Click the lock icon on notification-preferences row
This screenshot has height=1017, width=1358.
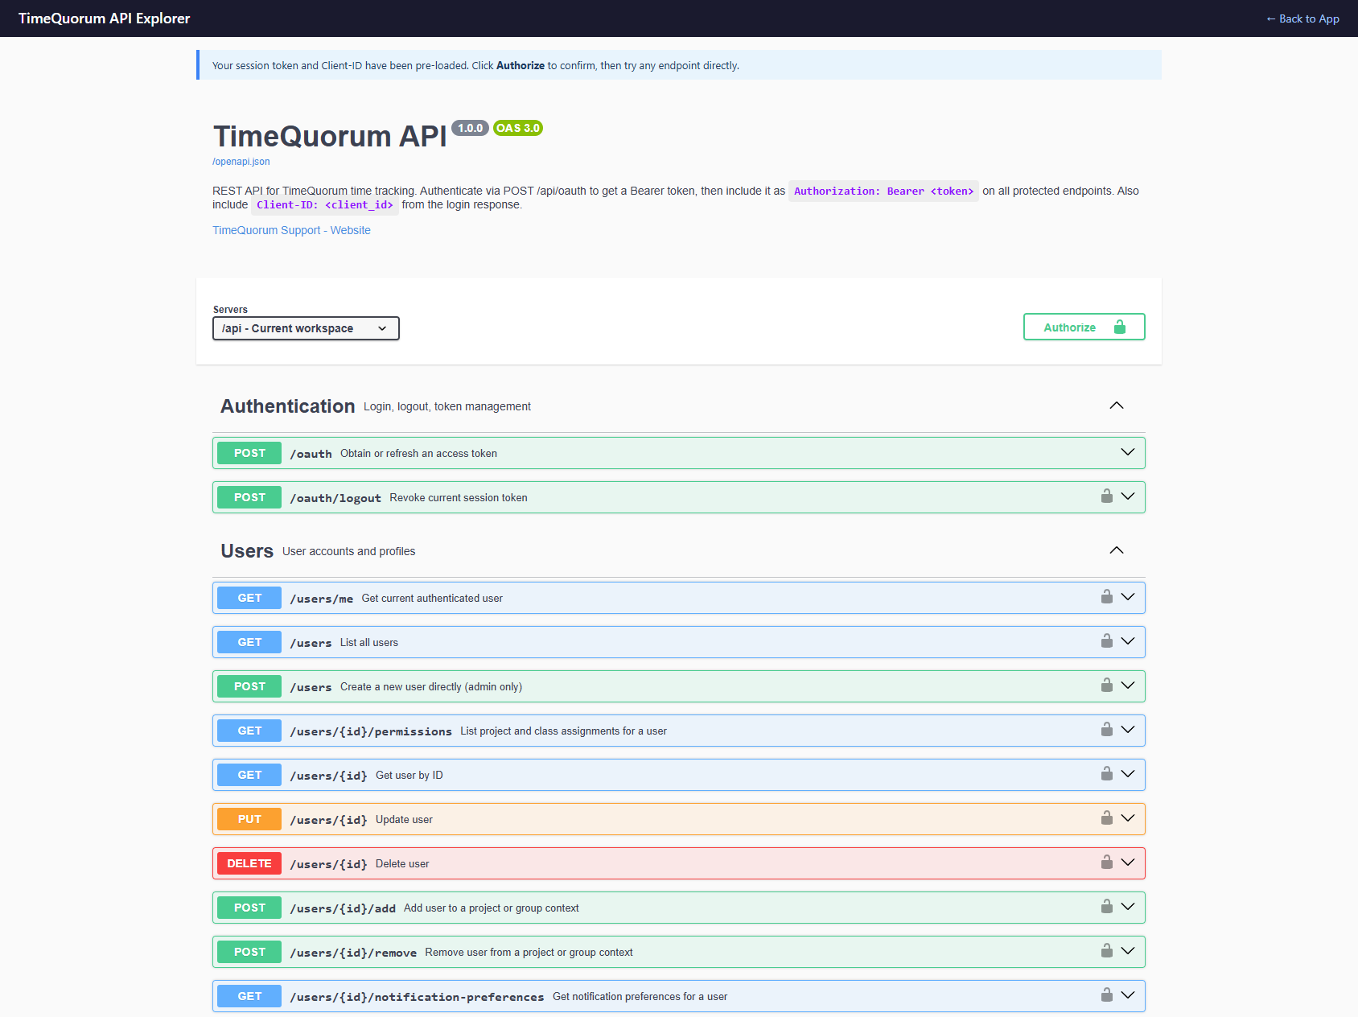1107,995
